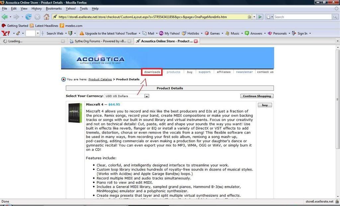This screenshot has width=340, height=206.
Task: Open the View menu
Action: click(24, 8)
